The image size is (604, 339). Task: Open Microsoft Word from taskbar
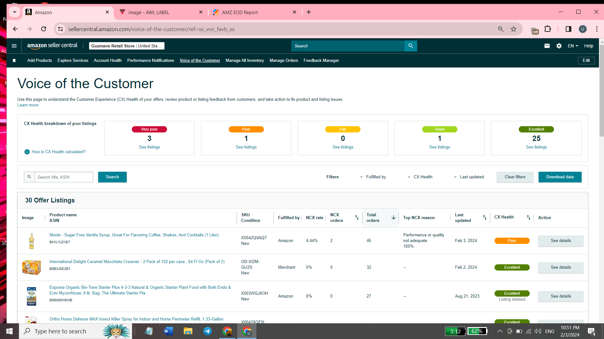click(x=169, y=331)
